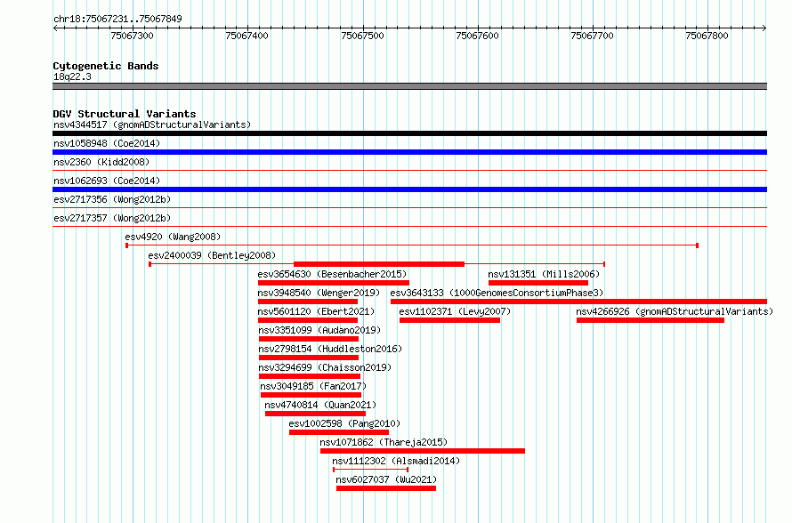Click the blue bar under nsv1058948 (Coe2014)
The height and width of the screenshot is (523, 792).
click(x=409, y=152)
